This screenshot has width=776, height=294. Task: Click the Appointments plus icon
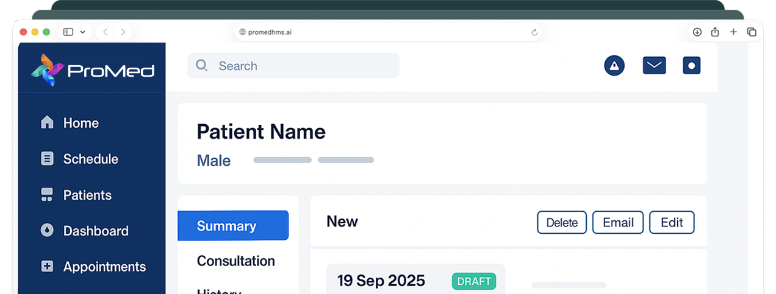(x=47, y=267)
